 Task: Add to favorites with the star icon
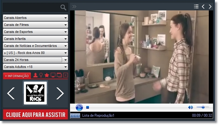[x=47, y=75]
